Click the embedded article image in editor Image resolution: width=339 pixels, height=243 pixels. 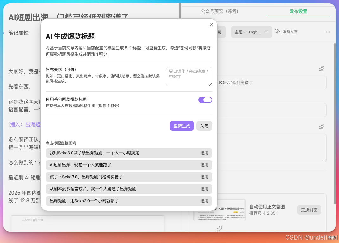(x=87, y=223)
